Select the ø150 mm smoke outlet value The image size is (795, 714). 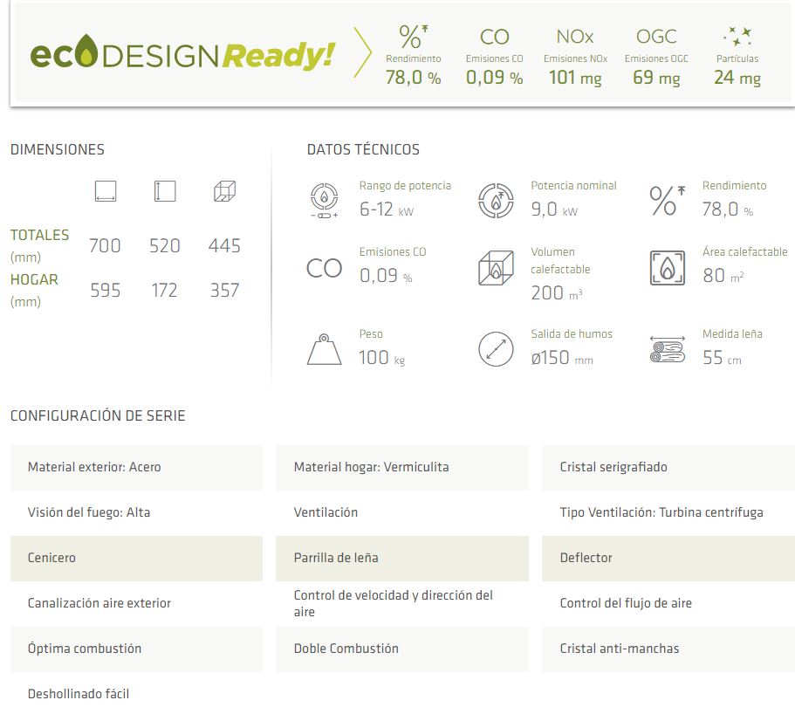tap(562, 358)
